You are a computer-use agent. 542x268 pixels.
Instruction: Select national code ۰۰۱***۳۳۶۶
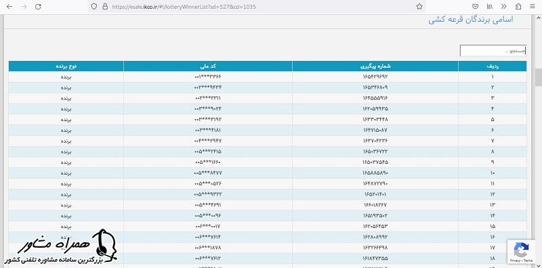click(x=208, y=76)
